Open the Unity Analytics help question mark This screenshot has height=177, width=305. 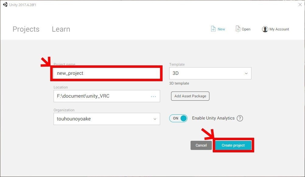(240, 118)
